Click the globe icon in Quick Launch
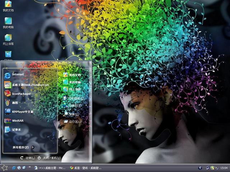Screen dimensions: 230x172 click(19, 168)
